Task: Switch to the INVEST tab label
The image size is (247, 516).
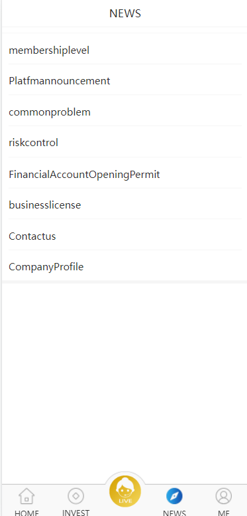Action: click(x=75, y=513)
